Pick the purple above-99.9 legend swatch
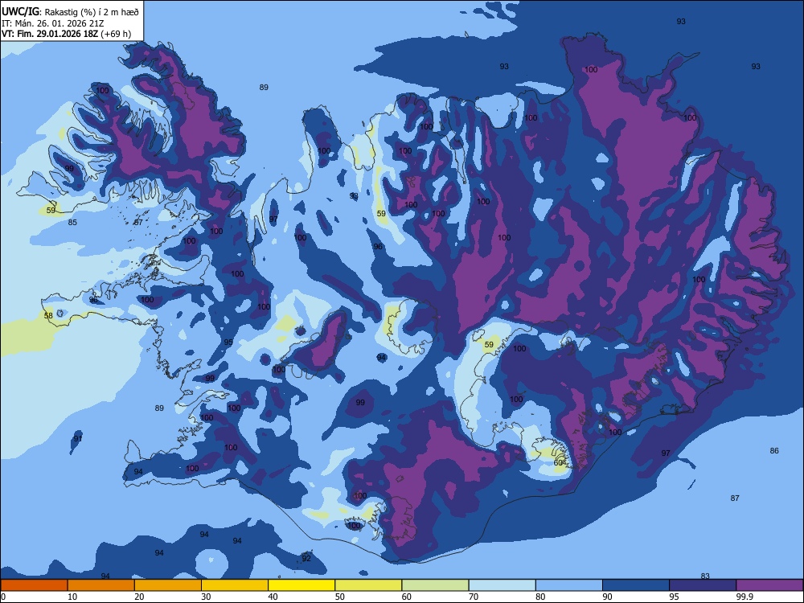The width and height of the screenshot is (804, 603). click(x=769, y=585)
